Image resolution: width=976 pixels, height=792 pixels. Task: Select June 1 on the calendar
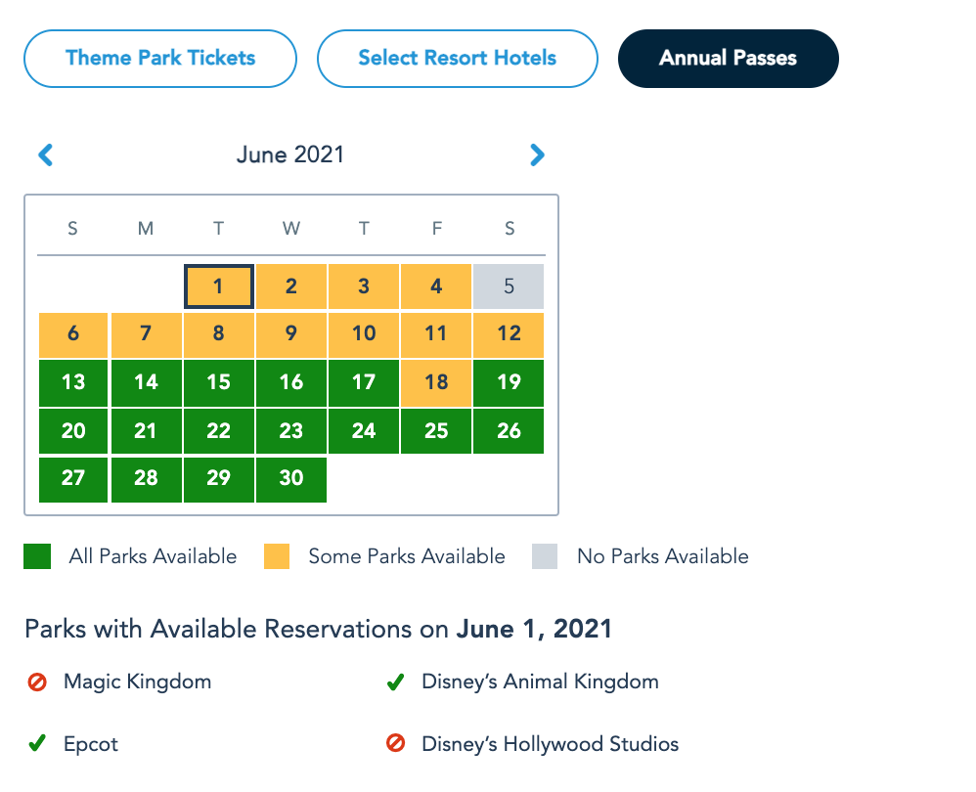[219, 286]
